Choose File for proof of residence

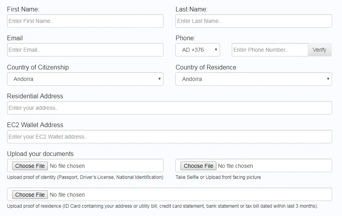30,195
